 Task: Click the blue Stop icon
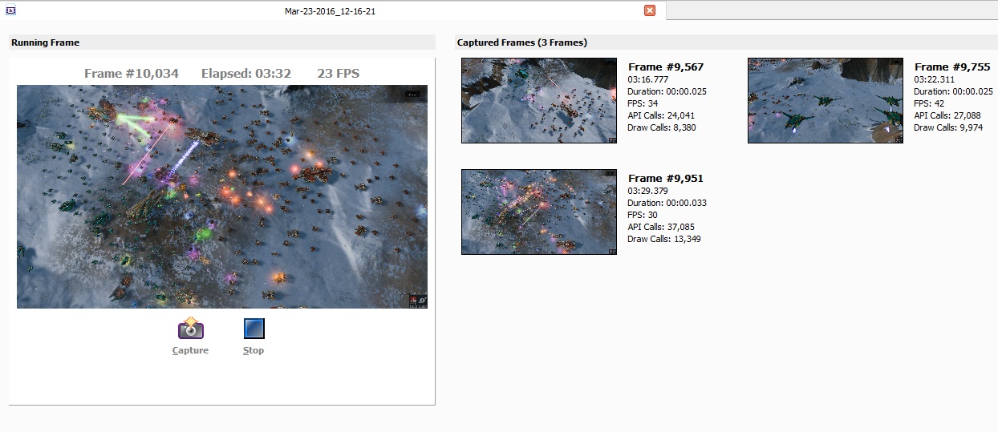pyautogui.click(x=254, y=329)
